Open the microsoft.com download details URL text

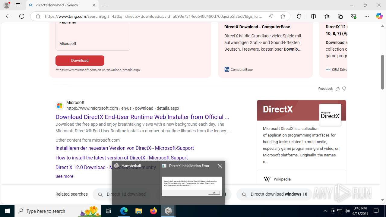(x=98, y=70)
